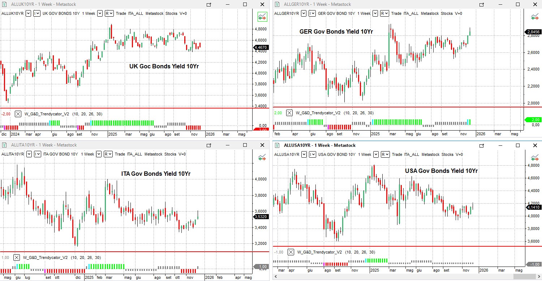Screen dimensions: 542x281
Task: Pop out the ALLUSA10YR chart window
Action: click(x=482, y=145)
